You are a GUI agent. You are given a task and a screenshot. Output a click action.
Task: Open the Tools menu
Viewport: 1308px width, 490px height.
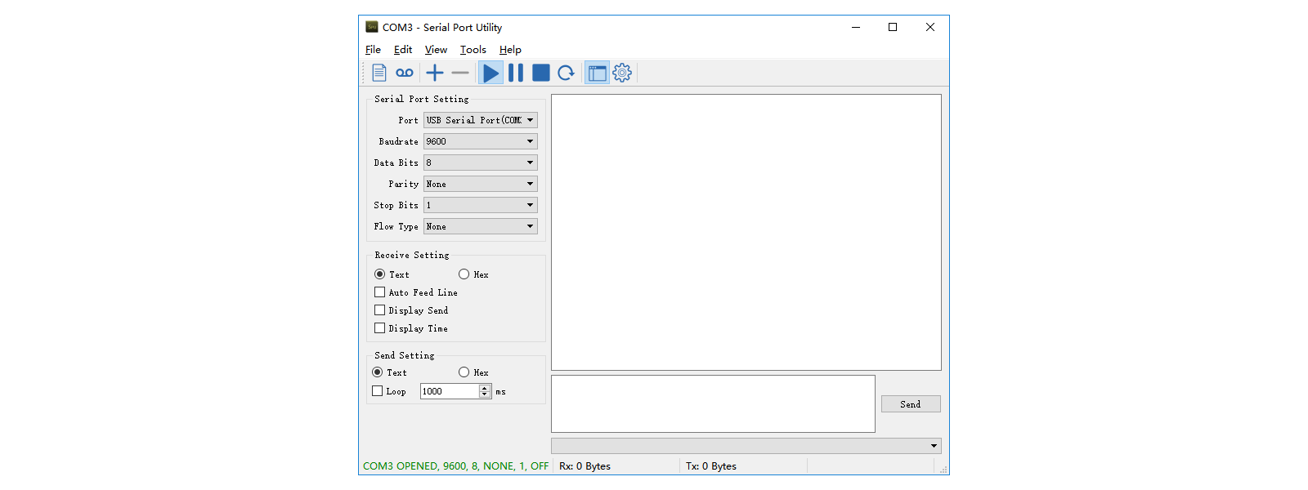[x=473, y=50]
